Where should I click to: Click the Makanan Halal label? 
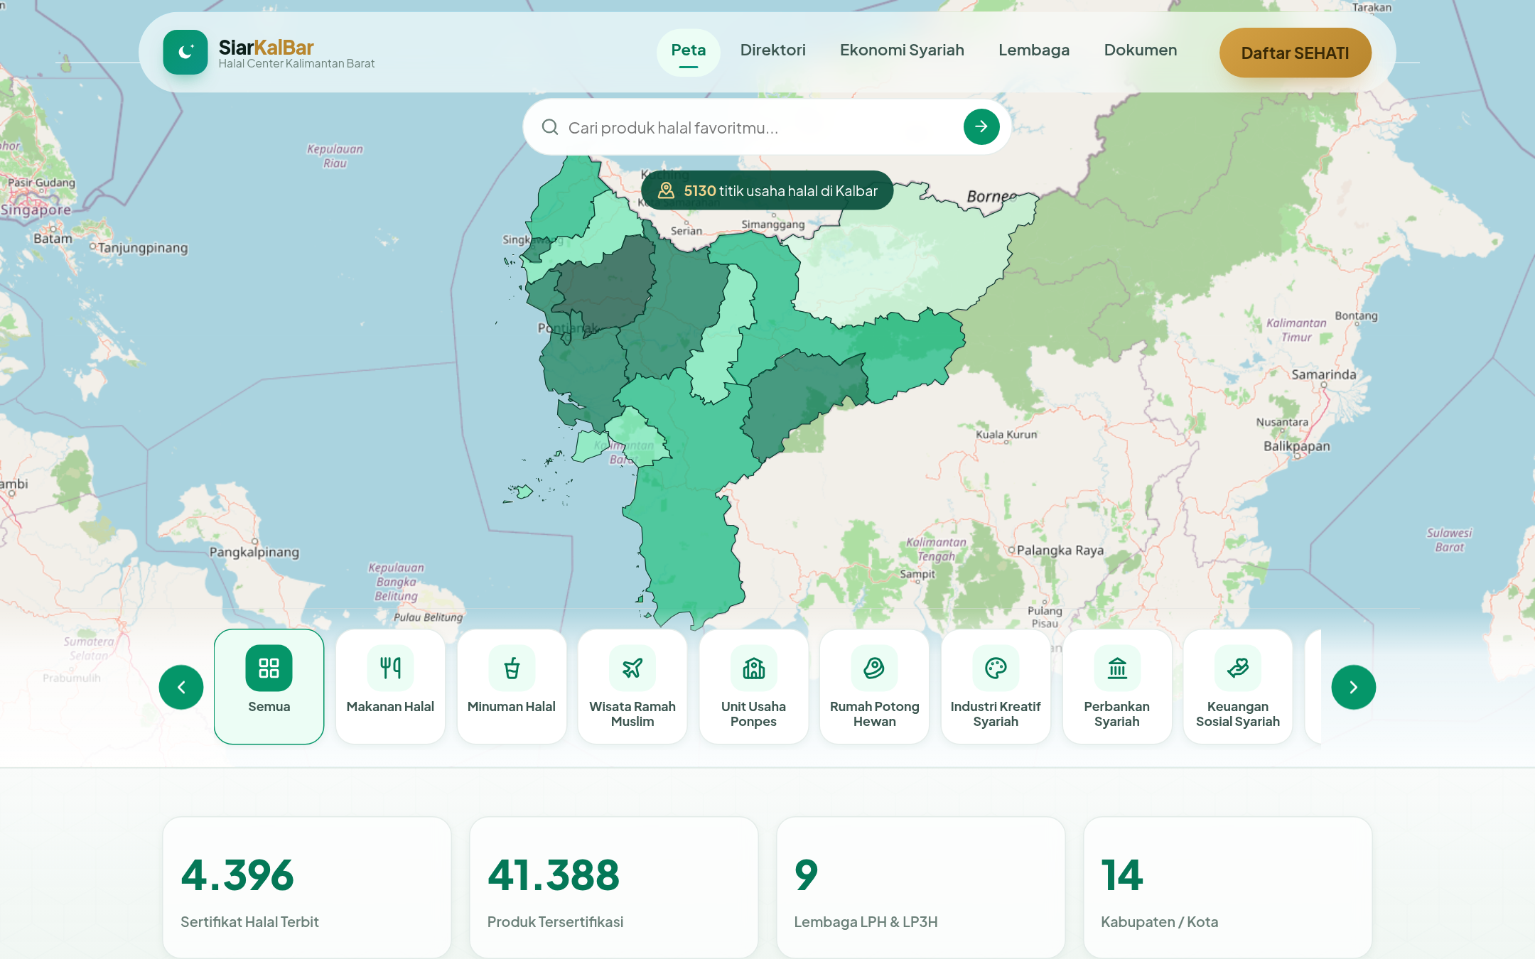[390, 707]
